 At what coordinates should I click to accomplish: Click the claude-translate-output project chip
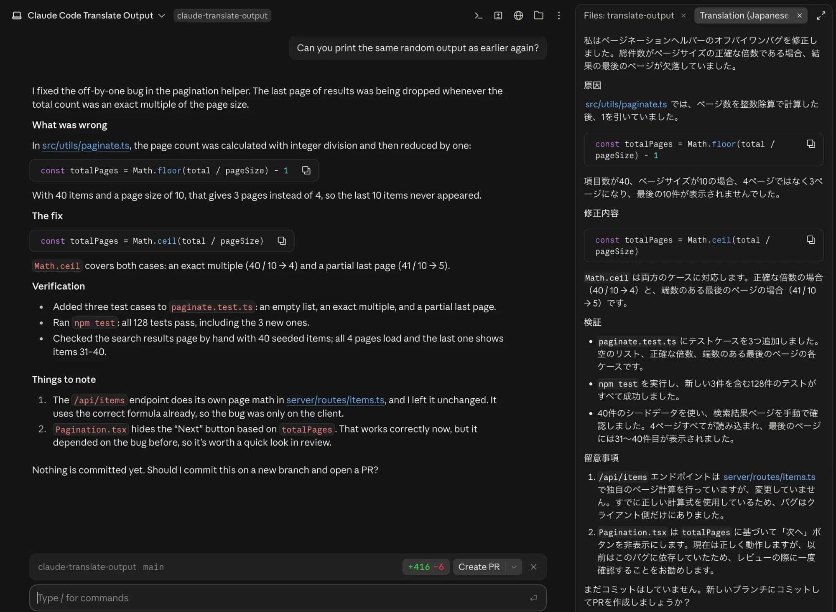222,16
